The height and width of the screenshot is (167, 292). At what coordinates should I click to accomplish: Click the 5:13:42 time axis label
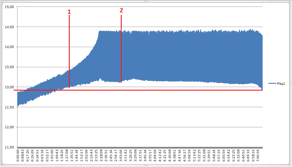[194, 155]
